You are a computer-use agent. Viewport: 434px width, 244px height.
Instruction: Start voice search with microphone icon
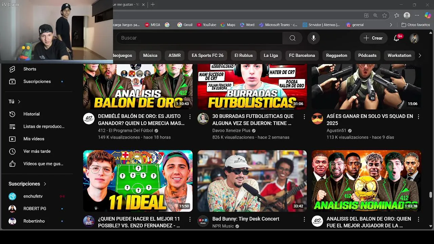point(314,38)
